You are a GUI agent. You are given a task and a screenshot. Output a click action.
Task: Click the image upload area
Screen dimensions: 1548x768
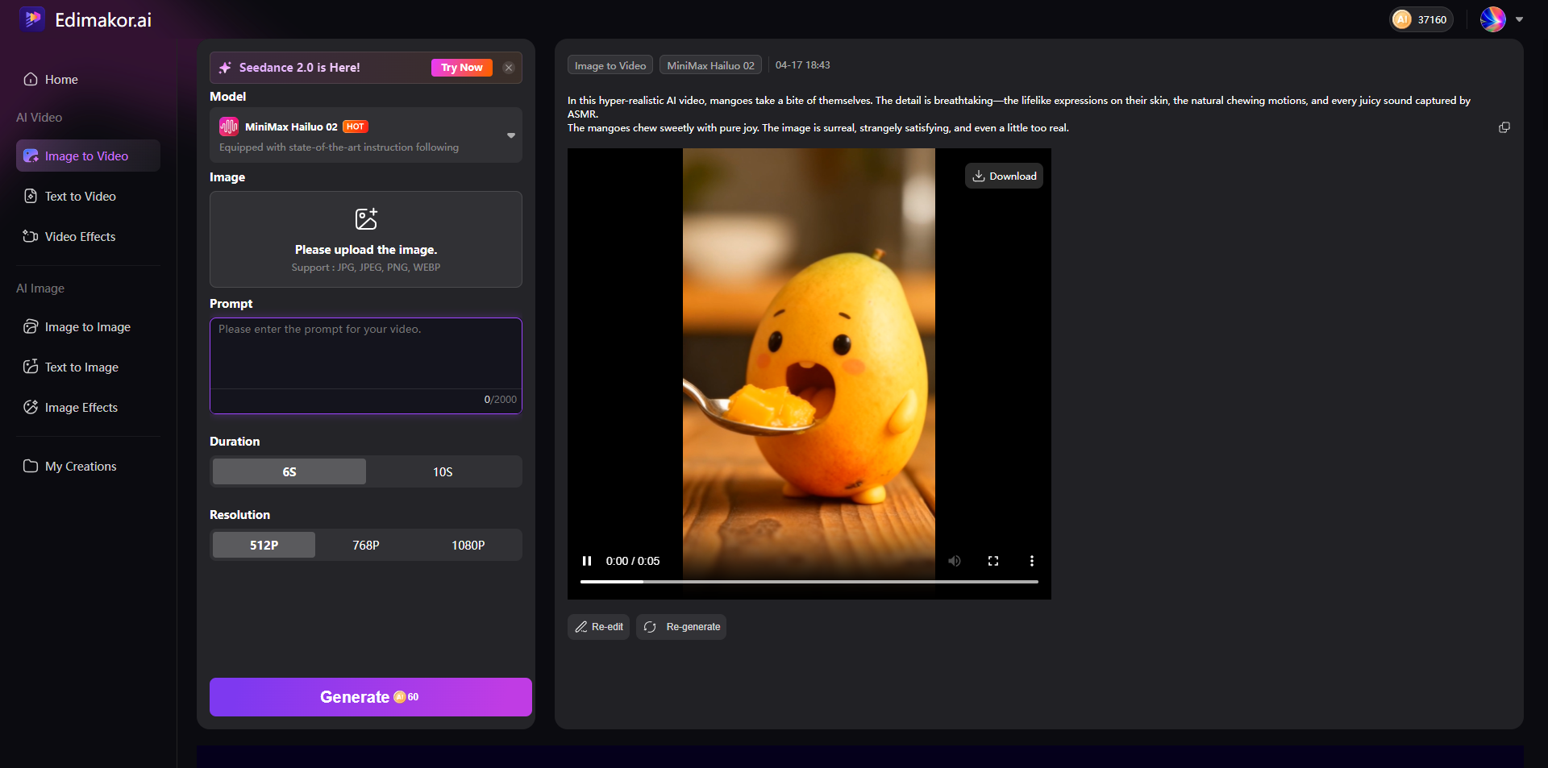click(366, 239)
